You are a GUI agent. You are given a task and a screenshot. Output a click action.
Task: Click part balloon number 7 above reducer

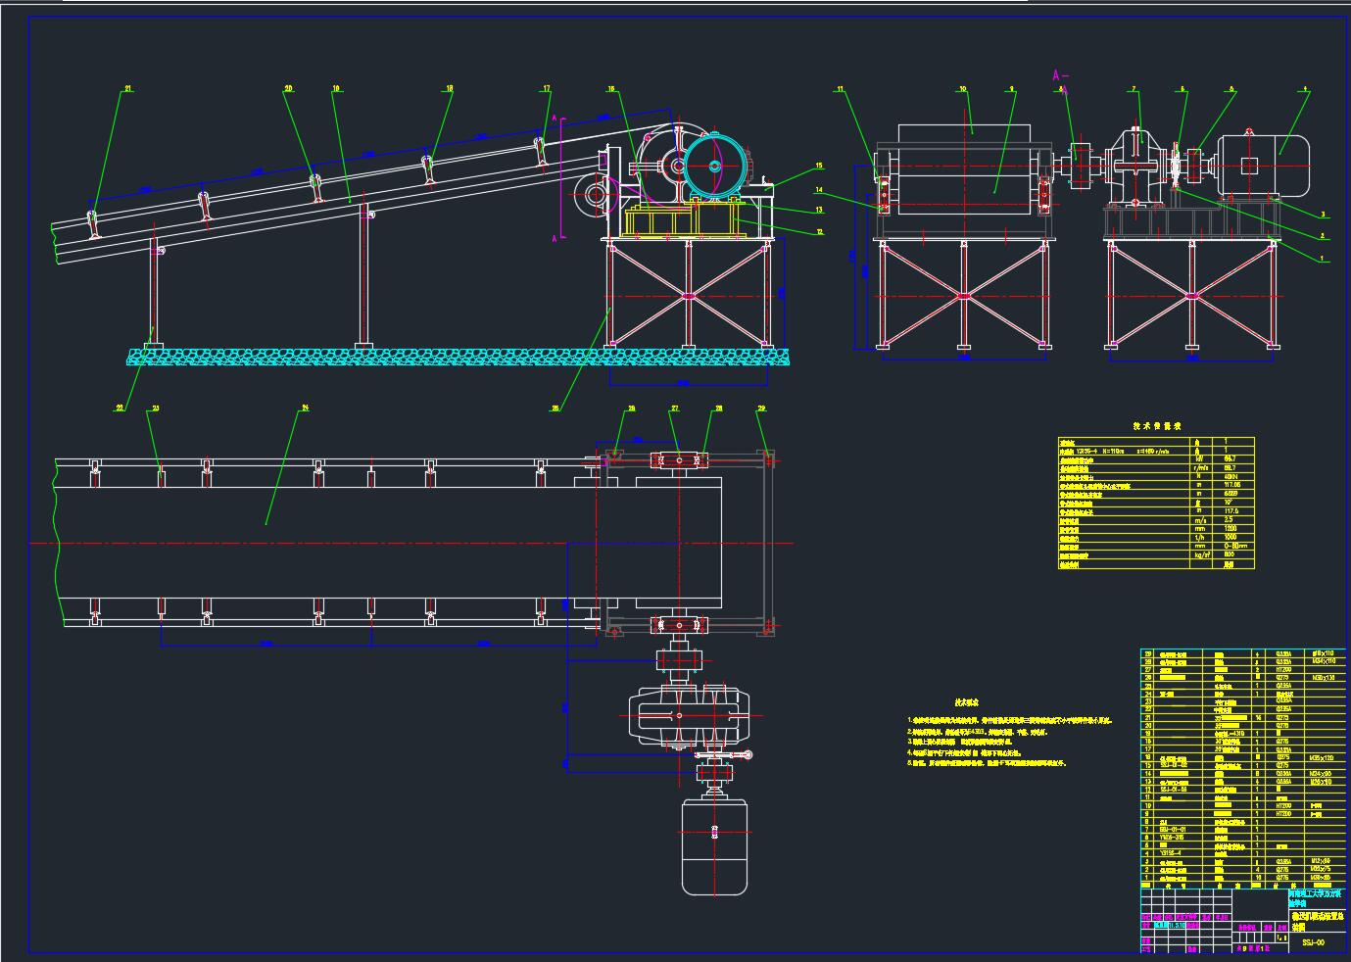pyautogui.click(x=1135, y=89)
